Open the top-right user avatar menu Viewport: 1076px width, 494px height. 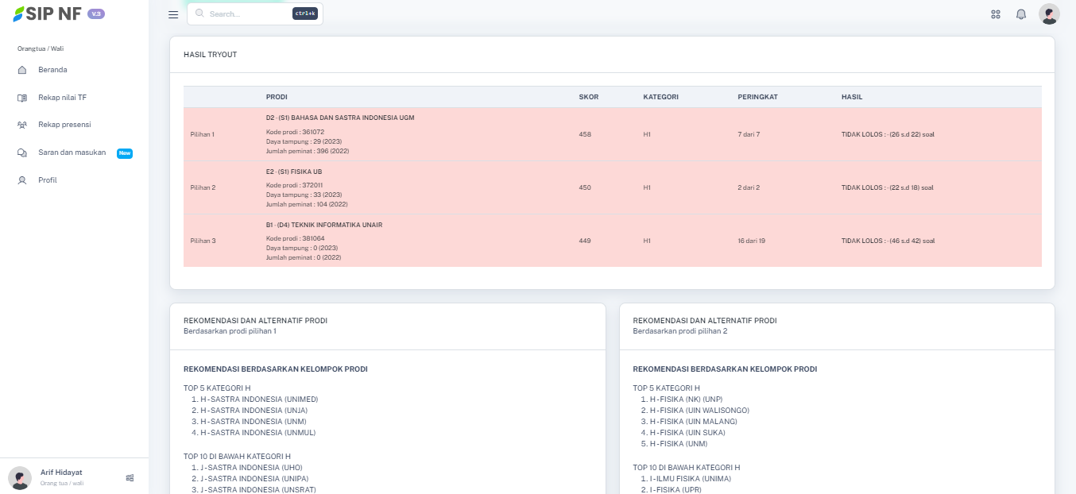click(x=1049, y=14)
